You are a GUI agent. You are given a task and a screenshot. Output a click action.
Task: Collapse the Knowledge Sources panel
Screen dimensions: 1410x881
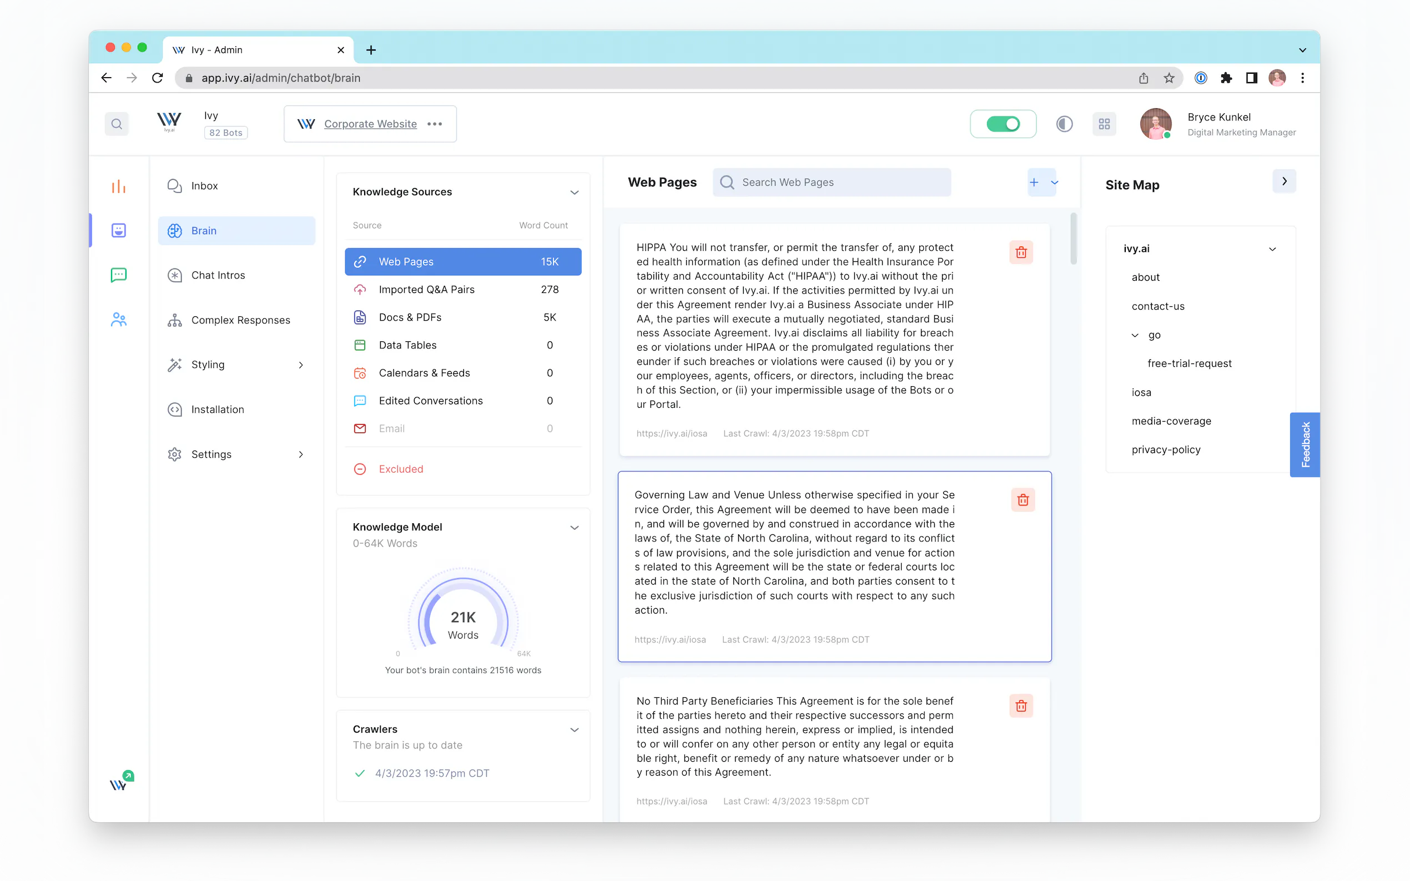pyautogui.click(x=574, y=193)
